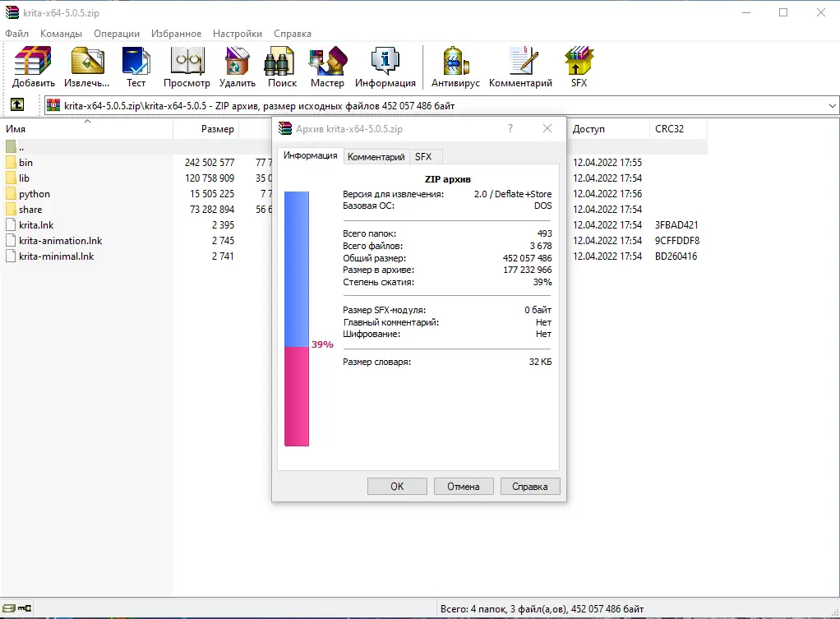Click the bin date 12.04.2022 17:55
This screenshot has height=619, width=840.
607,163
